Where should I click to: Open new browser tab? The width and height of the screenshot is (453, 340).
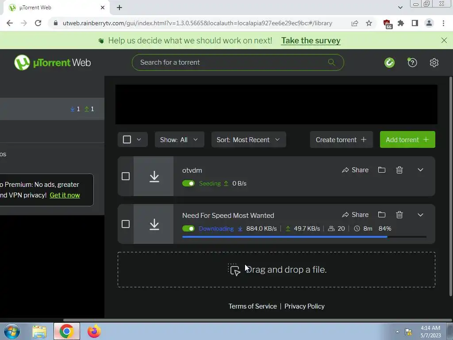pyautogui.click(x=119, y=8)
